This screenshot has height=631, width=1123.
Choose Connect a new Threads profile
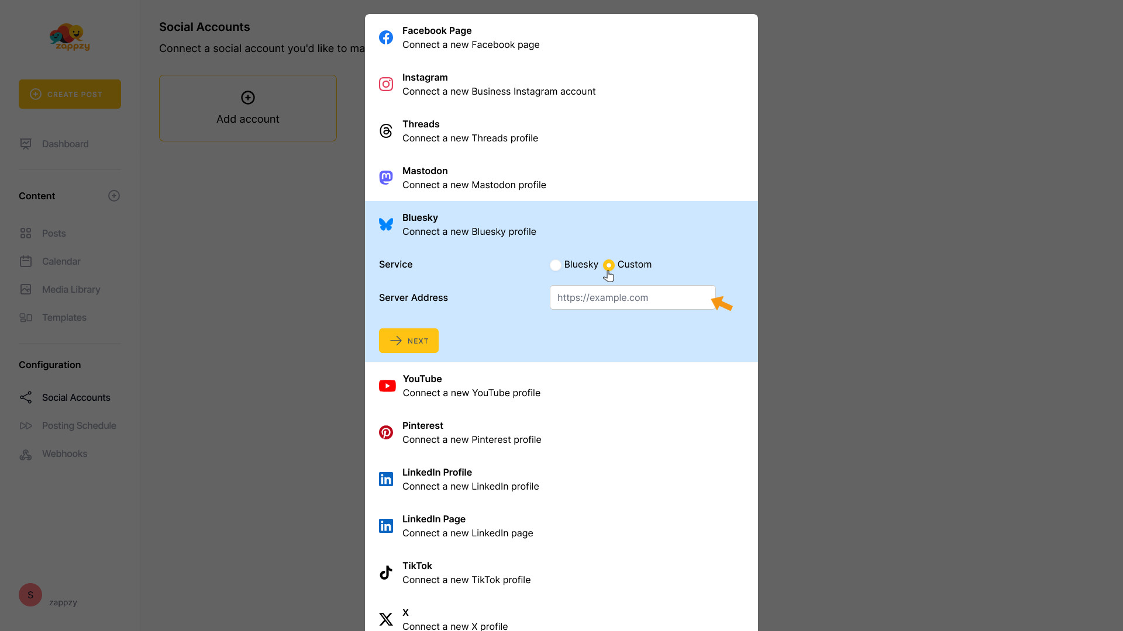click(561, 131)
